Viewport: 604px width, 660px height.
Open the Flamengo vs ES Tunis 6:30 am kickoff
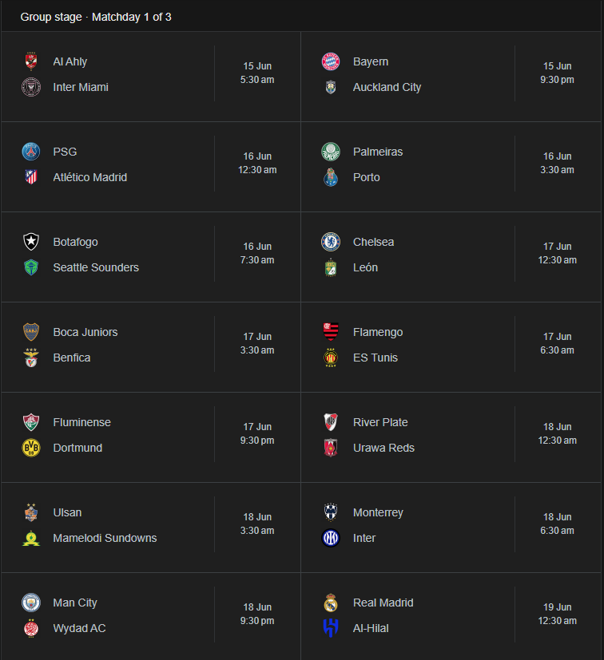coord(557,343)
